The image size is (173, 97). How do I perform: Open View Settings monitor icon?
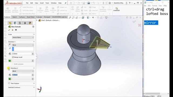(106, 18)
